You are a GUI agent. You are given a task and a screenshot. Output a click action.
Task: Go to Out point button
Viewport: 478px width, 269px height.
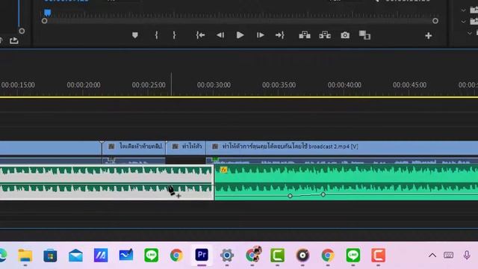pyautogui.click(x=280, y=35)
